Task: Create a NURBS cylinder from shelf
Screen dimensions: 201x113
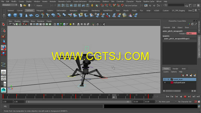Action: point(21,15)
